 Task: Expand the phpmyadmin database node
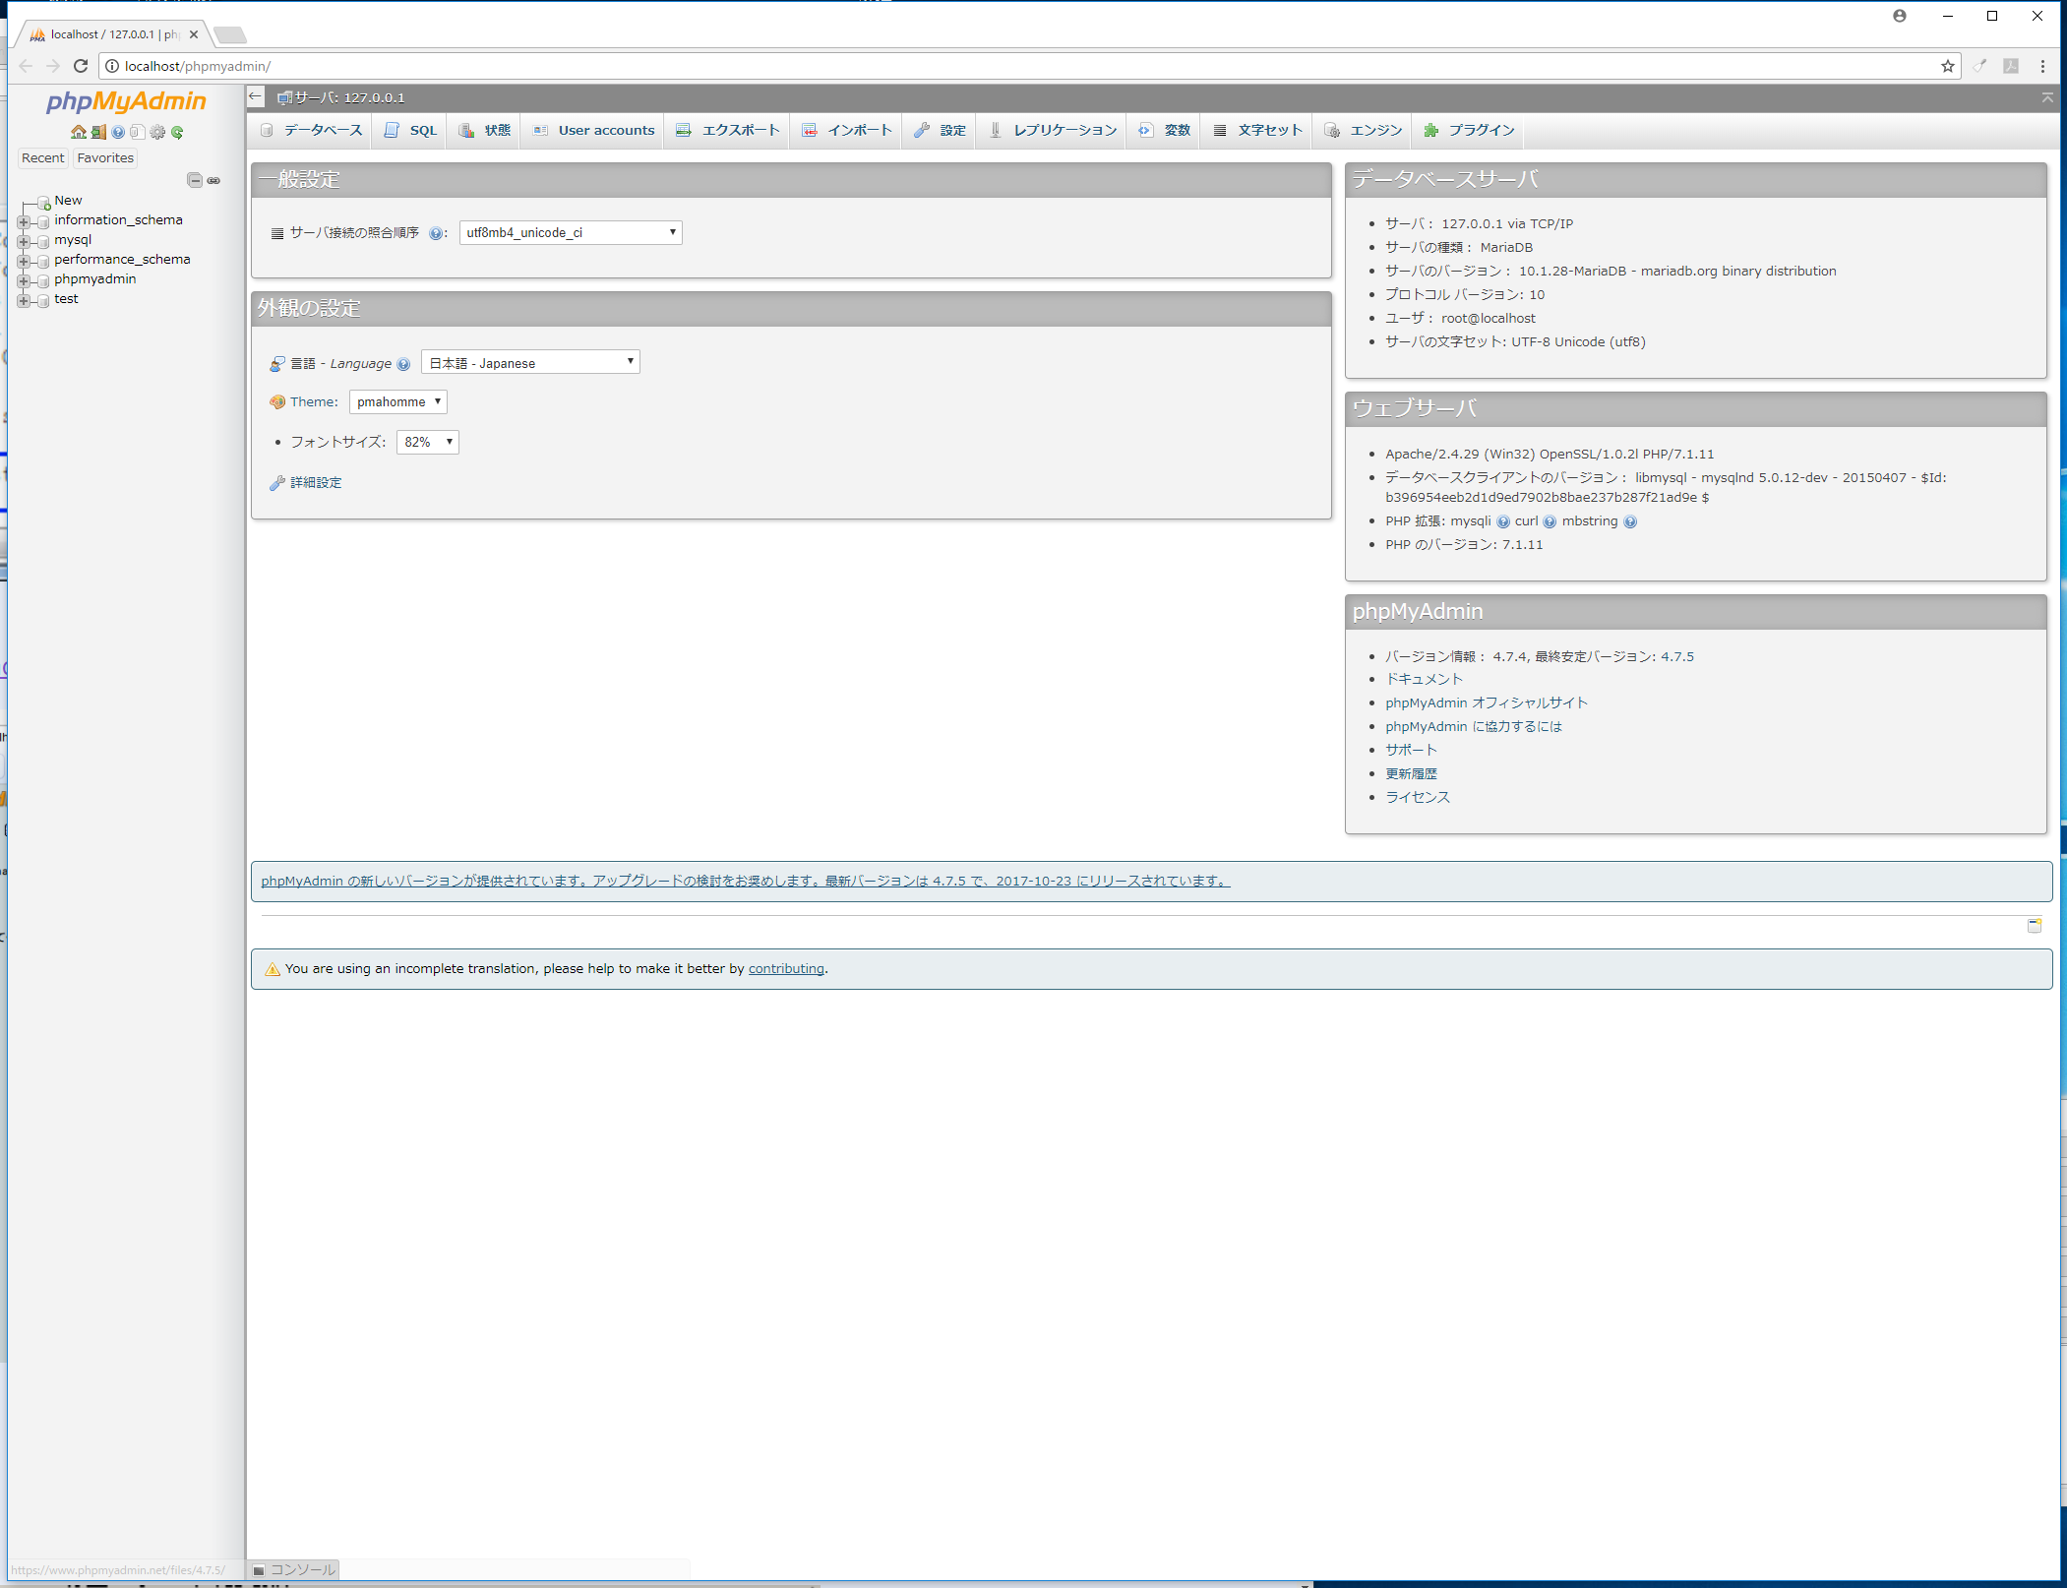[x=24, y=280]
